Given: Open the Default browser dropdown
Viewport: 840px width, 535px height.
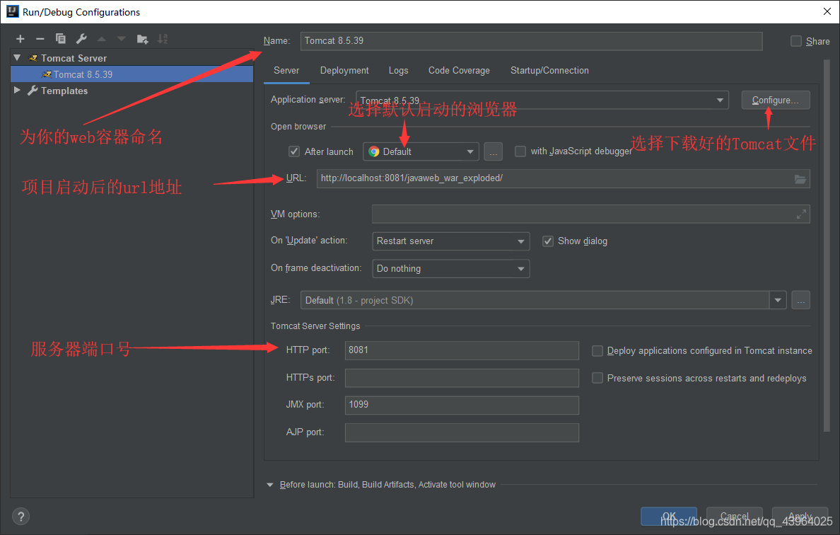Looking at the screenshot, I should coord(421,151).
